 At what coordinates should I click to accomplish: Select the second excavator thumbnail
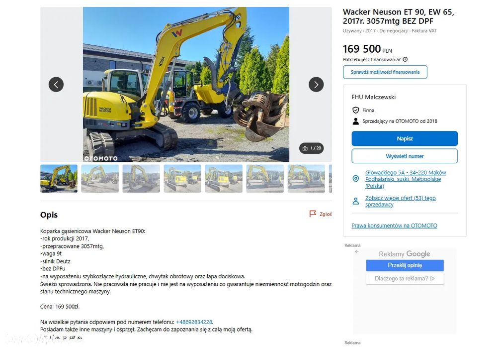(x=100, y=178)
